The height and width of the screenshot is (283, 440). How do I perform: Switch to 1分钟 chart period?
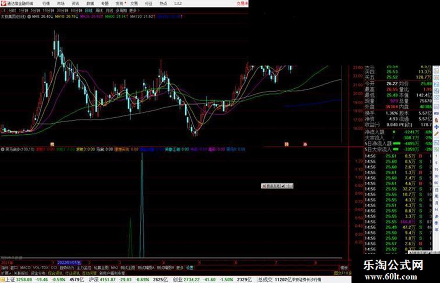pyautogui.click(x=24, y=10)
